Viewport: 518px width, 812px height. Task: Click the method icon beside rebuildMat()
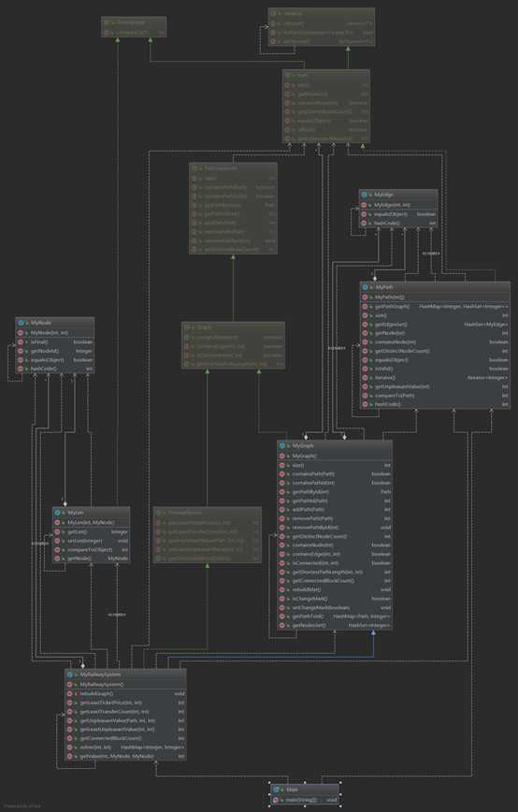click(x=282, y=590)
